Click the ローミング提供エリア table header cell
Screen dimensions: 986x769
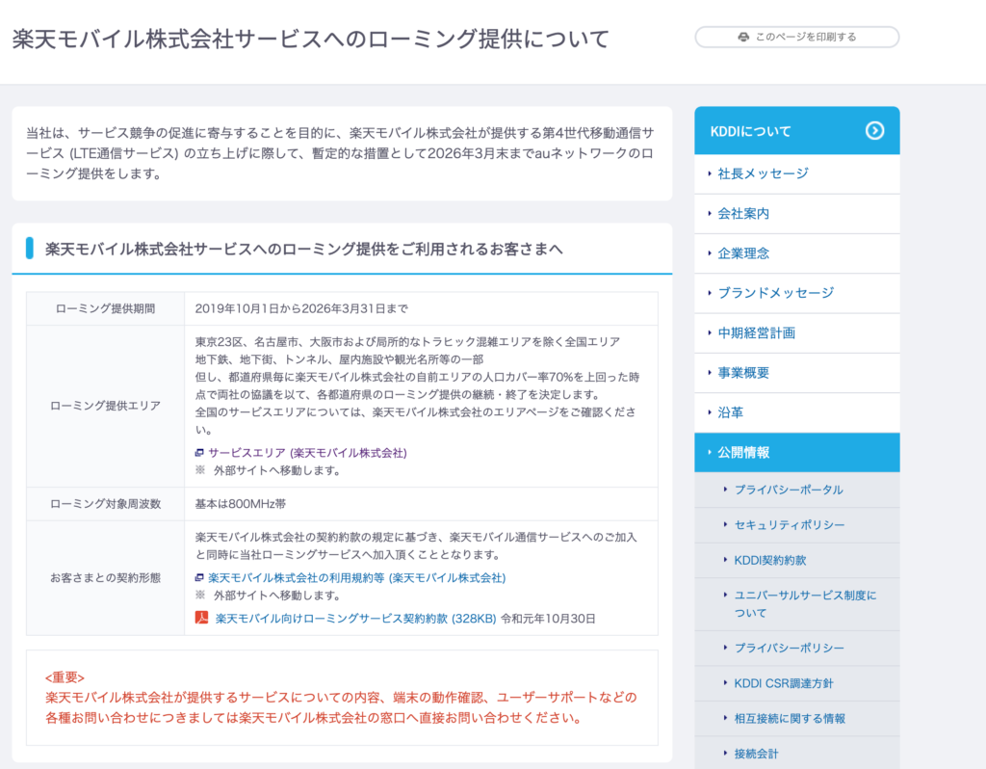pyautogui.click(x=105, y=406)
